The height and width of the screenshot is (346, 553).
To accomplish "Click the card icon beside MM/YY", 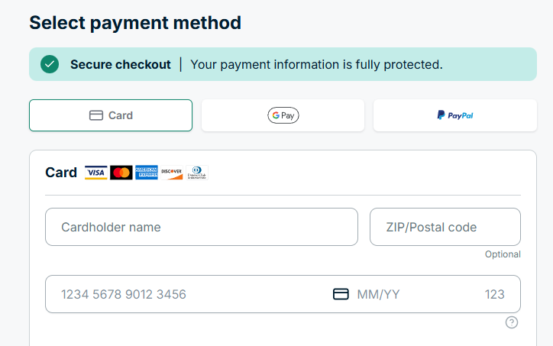I will tap(341, 294).
